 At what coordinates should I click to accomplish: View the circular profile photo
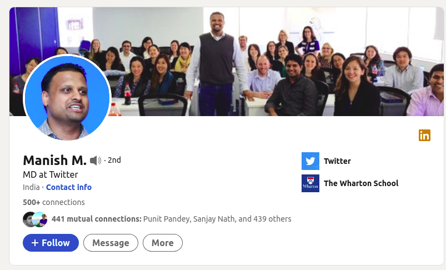(67, 98)
